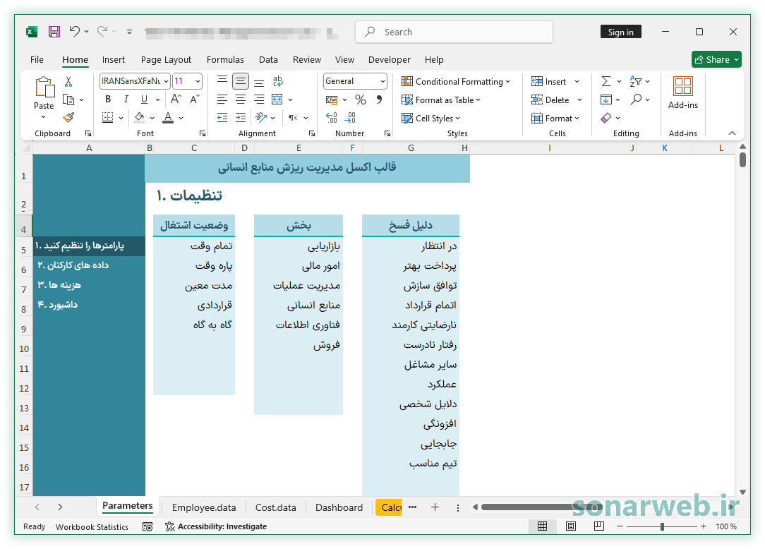Adjust the zoom slider handle
Viewport: 765px width, 549px height.
point(662,526)
